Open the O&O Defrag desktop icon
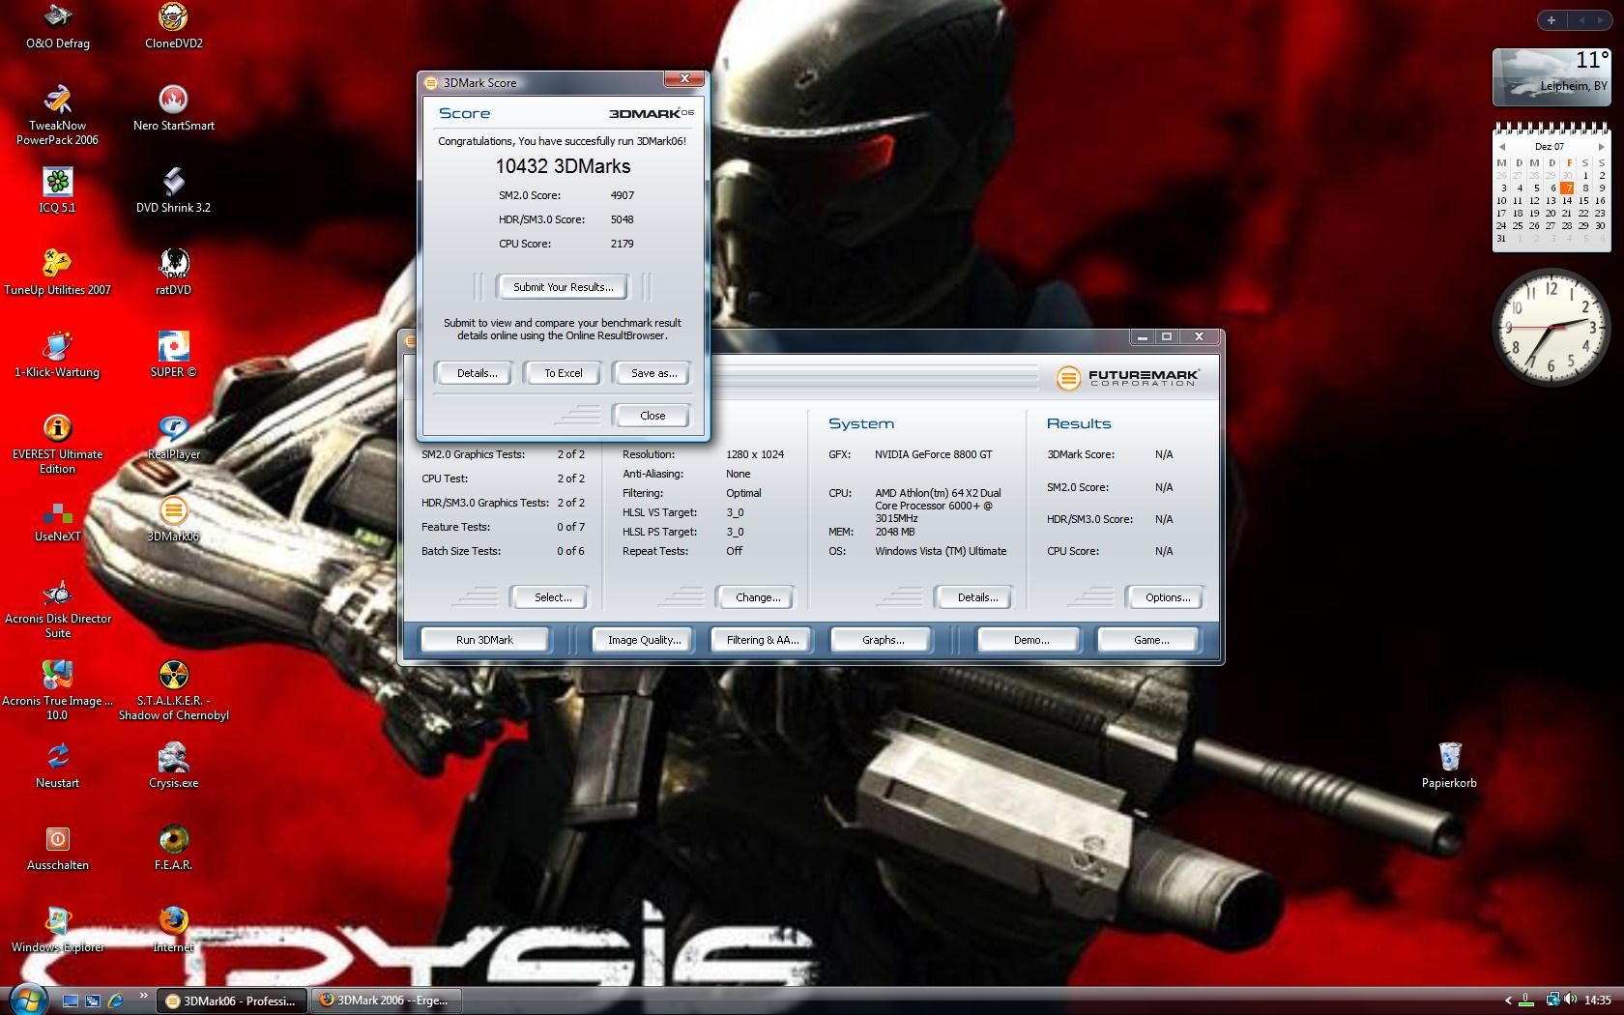The image size is (1624, 1015). click(58, 27)
